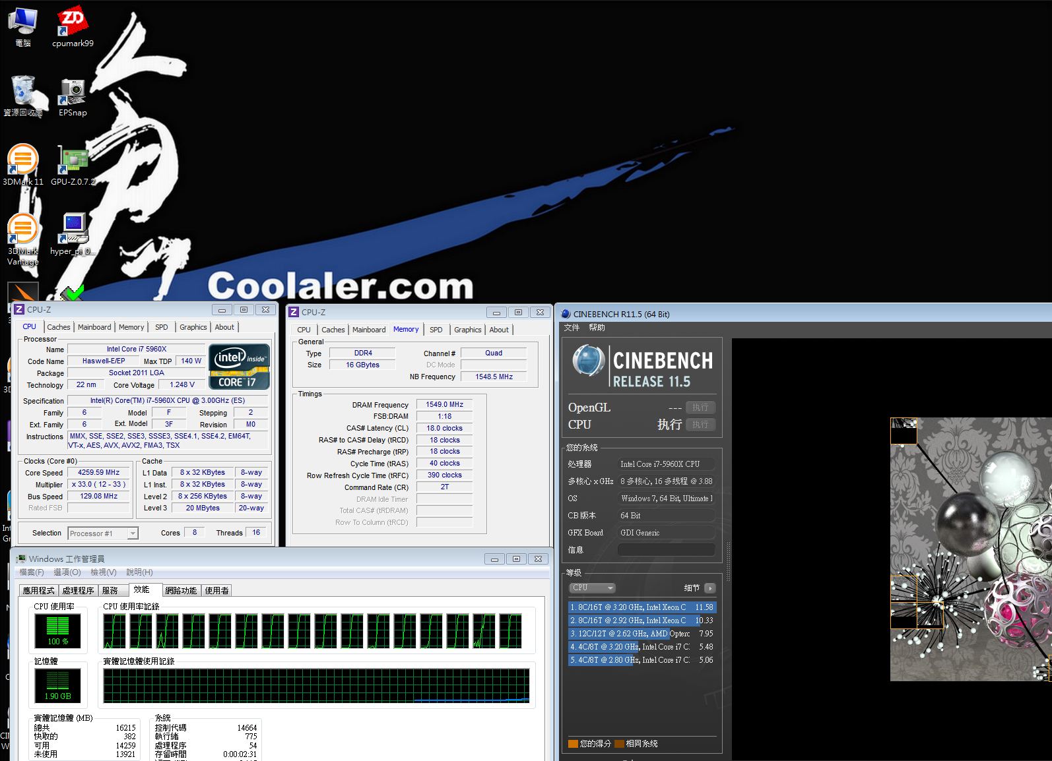Select ranking row 3 AMD Opteron 7.95
Screen dimensions: 1052x761
[641, 634]
